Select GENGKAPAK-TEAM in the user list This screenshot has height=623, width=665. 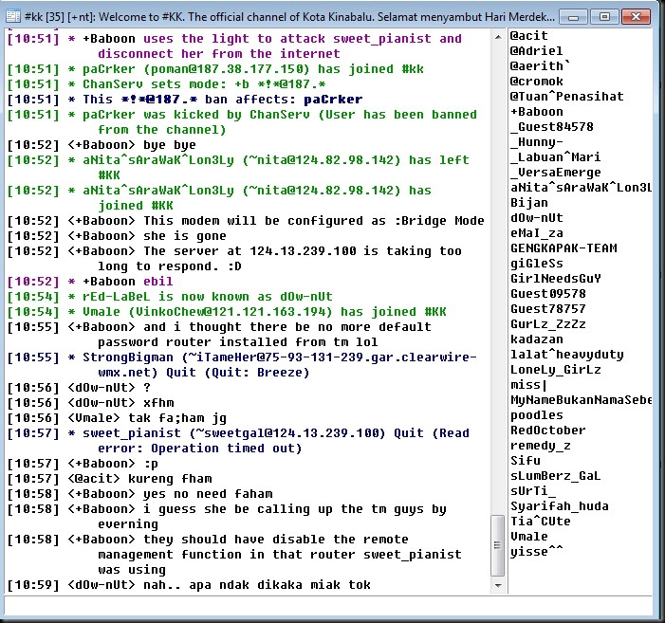point(563,247)
